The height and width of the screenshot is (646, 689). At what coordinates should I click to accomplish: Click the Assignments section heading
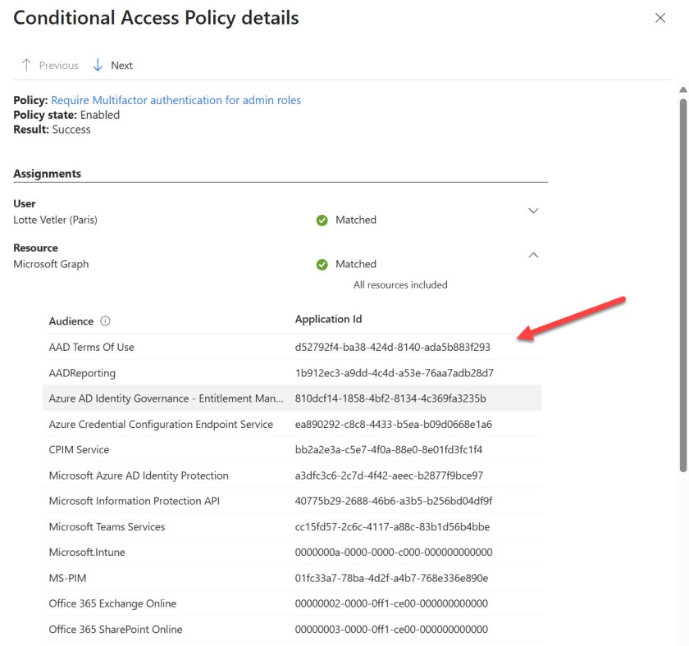(x=47, y=174)
